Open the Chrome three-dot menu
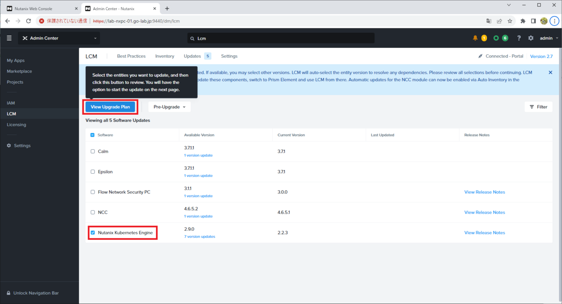The width and height of the screenshot is (562, 304). click(x=555, y=21)
